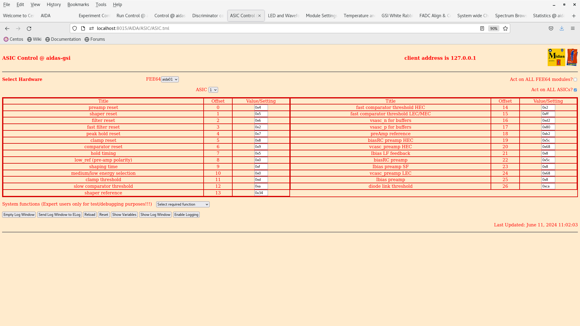Open new tab with plus icon
The image size is (580, 326).
574,16
